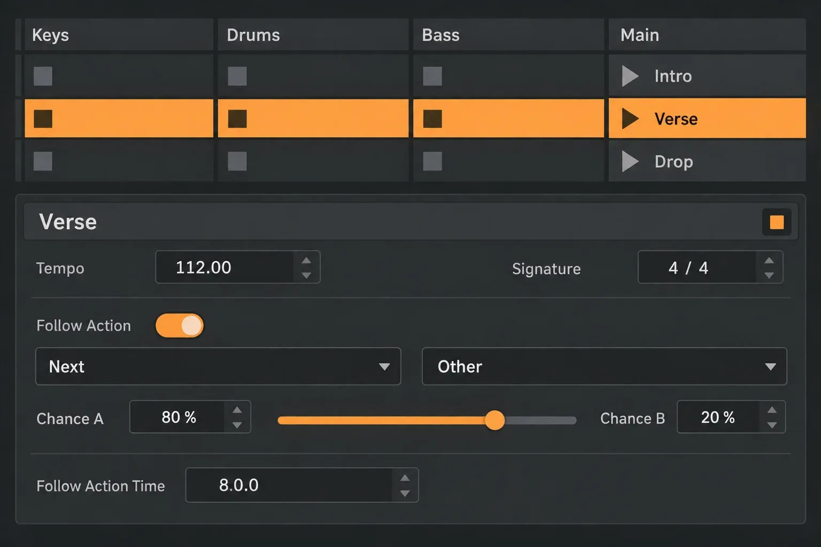Click the Bass stop button in Intro row
Screen dimensions: 821x547
tap(432, 76)
